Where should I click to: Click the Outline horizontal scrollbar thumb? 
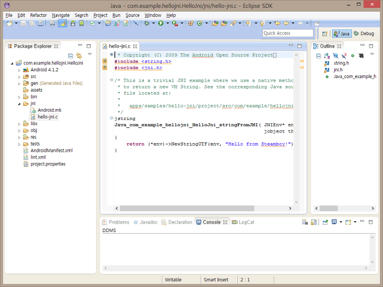pyautogui.click(x=329, y=208)
